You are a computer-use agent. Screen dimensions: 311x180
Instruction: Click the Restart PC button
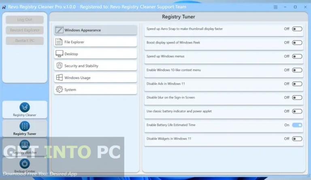coord(25,41)
